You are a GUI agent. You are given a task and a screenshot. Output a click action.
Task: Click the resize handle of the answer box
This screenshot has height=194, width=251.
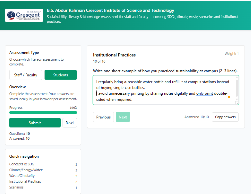(237, 103)
